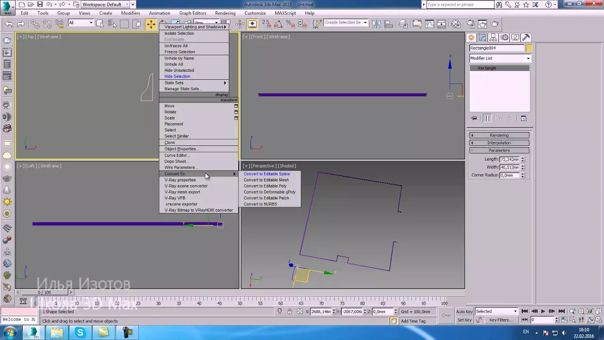The height and width of the screenshot is (340, 604).
Task: Choose Convert to Editable Spline
Action: (x=267, y=174)
